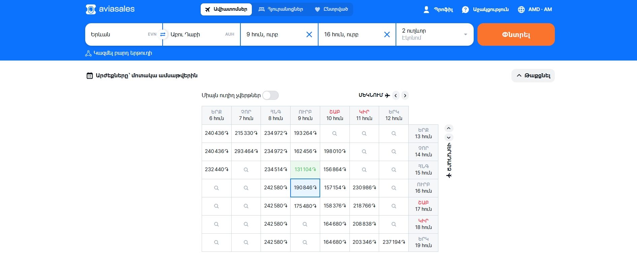Search price for 10 հուն / 13 հուն cell
This screenshot has height=271, width=637.
[335, 133]
